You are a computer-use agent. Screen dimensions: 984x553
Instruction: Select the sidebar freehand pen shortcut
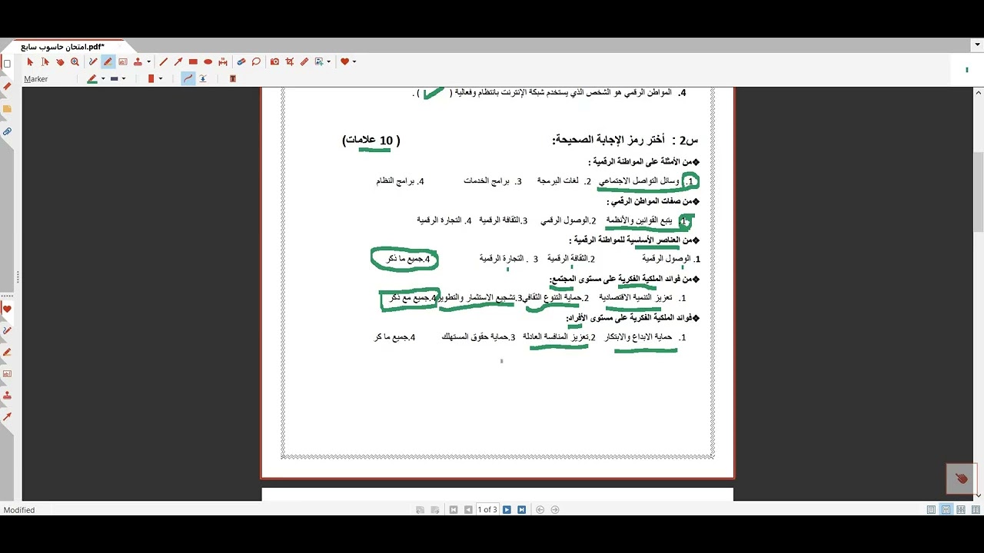click(x=7, y=331)
